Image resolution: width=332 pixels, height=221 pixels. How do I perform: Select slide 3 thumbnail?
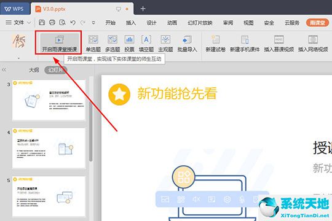[x=49, y=100]
